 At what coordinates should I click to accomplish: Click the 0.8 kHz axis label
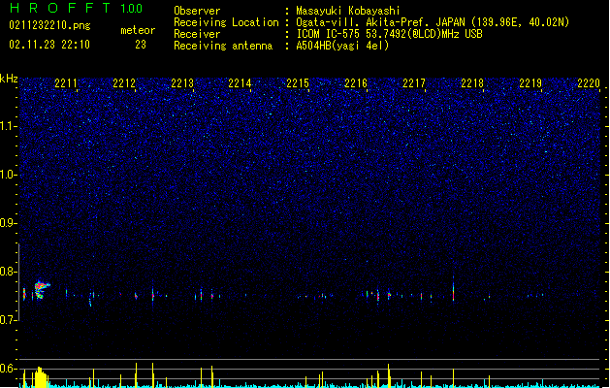point(8,272)
